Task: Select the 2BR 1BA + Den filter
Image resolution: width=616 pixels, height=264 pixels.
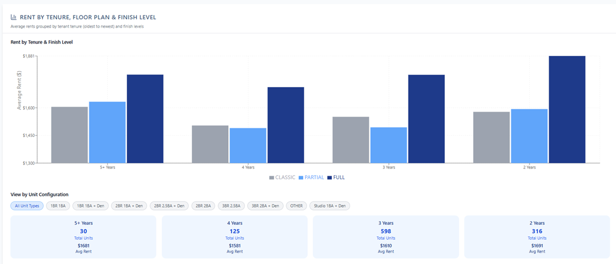Action: pyautogui.click(x=129, y=206)
